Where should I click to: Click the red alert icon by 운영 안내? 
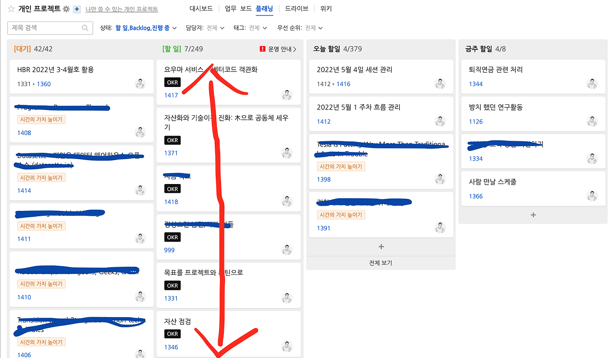pos(262,49)
